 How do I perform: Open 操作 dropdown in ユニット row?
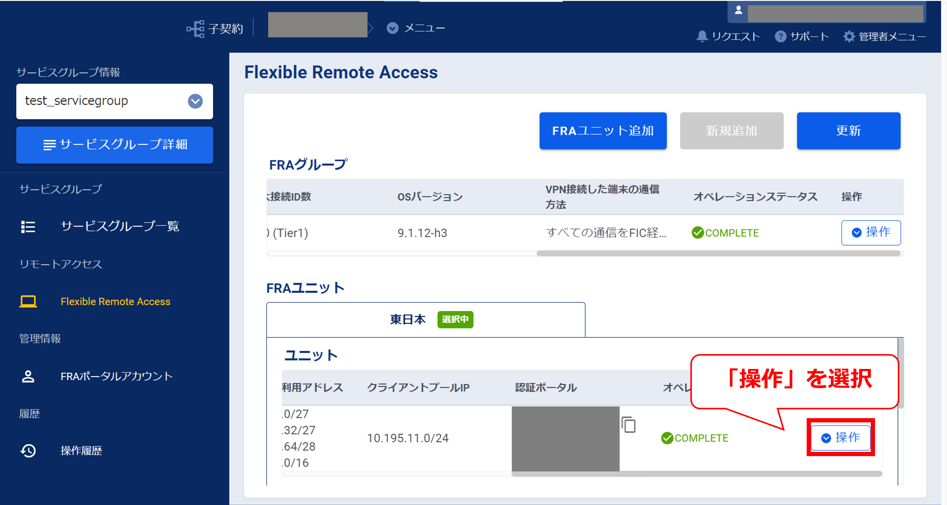point(840,438)
